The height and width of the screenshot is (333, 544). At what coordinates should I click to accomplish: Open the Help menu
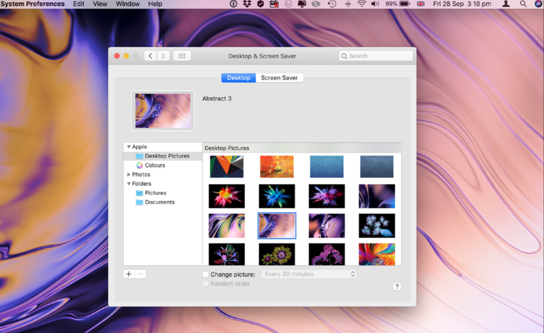click(155, 4)
